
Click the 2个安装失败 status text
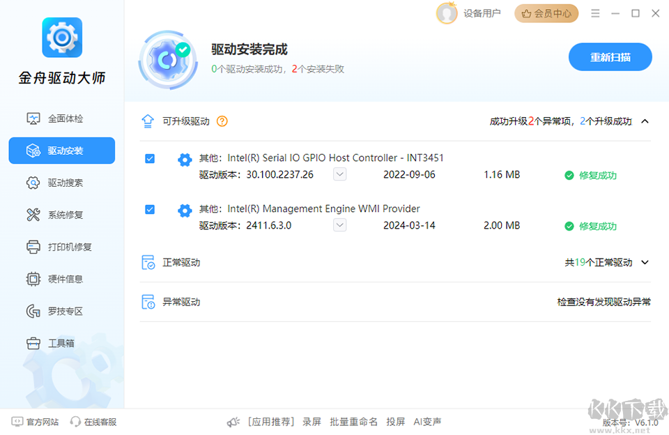tap(318, 69)
